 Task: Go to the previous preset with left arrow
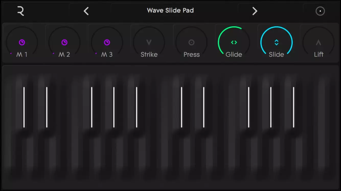point(86,11)
